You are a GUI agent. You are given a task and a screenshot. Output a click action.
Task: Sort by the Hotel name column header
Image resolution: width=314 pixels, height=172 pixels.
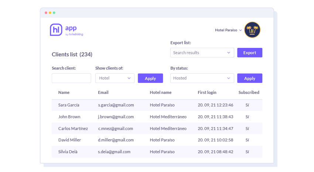tap(161, 92)
